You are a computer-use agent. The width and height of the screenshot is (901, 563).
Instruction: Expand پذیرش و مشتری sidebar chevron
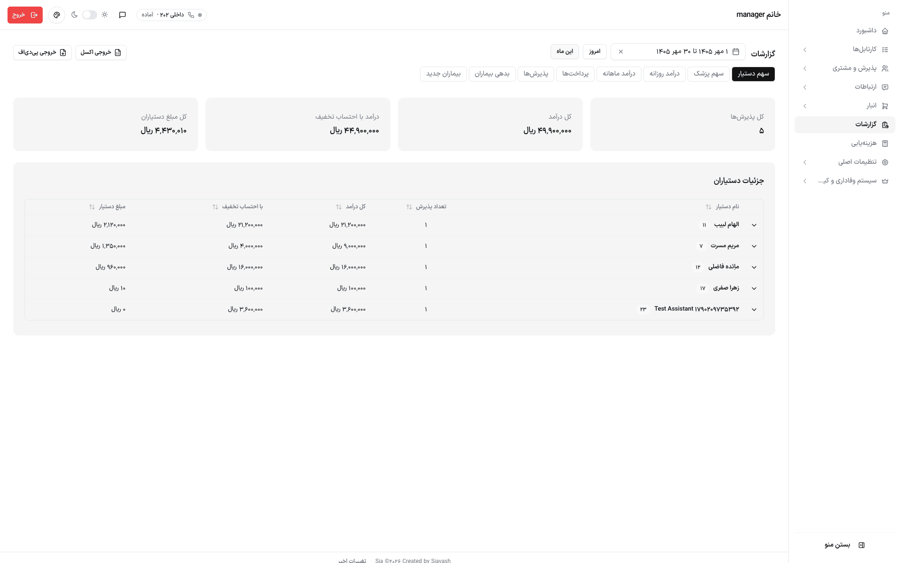(805, 68)
